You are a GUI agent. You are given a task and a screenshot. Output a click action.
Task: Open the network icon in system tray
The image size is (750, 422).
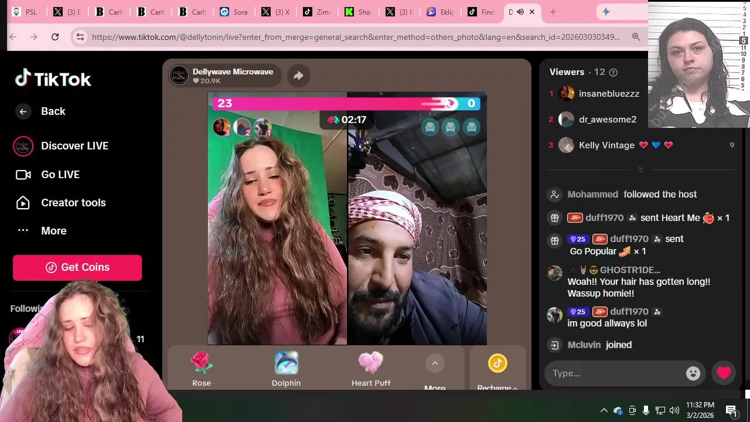click(660, 410)
